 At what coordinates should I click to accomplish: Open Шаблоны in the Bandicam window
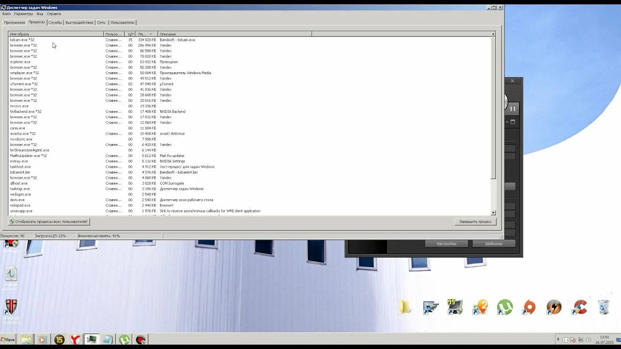pos(494,244)
